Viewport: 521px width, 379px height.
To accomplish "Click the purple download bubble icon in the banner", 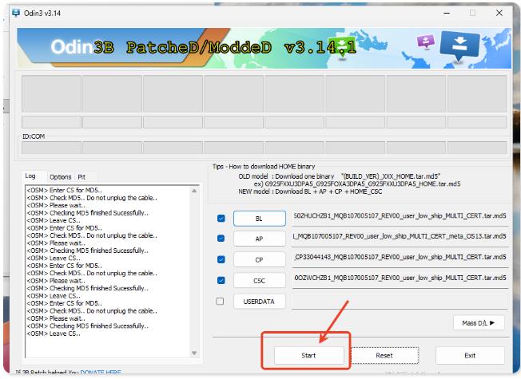I will (426, 41).
